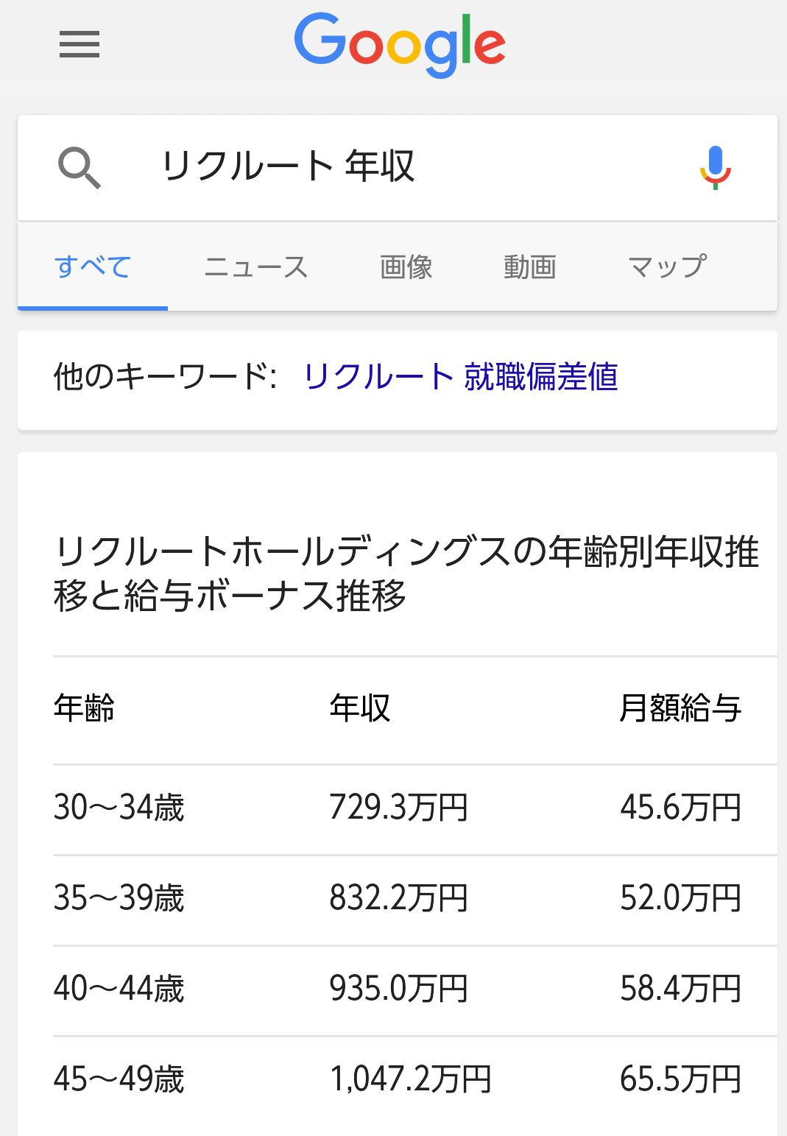Switch to the 画像 tab

point(406,267)
